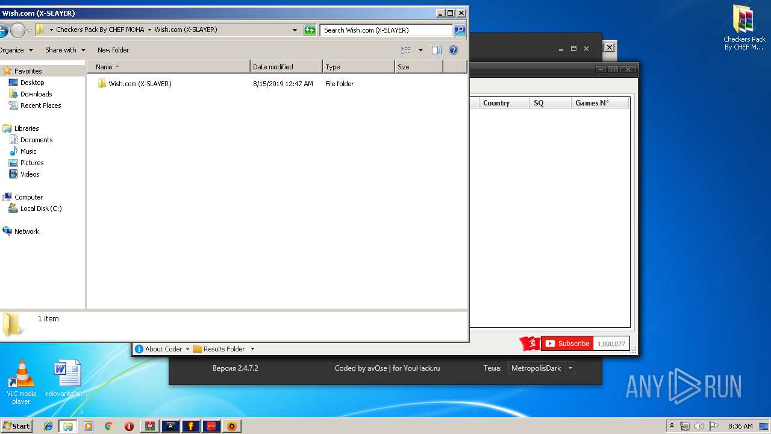Select Desktop under Favorites
Viewport: 771px width, 434px height.
pyautogui.click(x=32, y=83)
